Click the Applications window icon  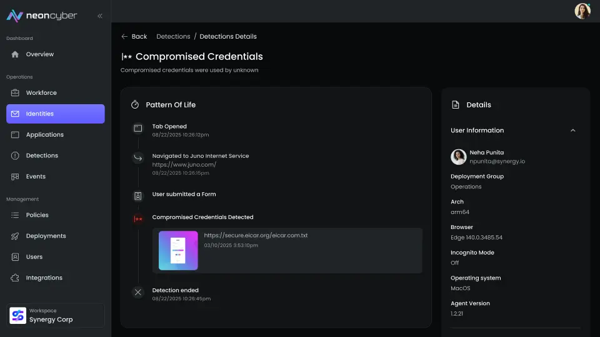pos(15,135)
